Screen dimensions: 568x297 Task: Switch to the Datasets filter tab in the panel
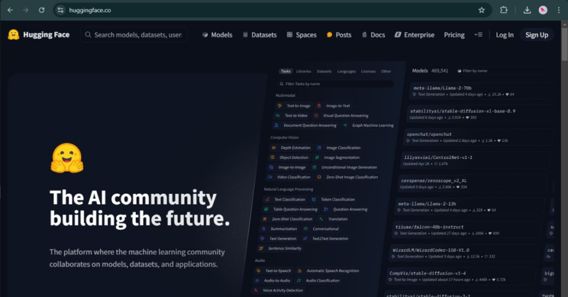pos(324,71)
